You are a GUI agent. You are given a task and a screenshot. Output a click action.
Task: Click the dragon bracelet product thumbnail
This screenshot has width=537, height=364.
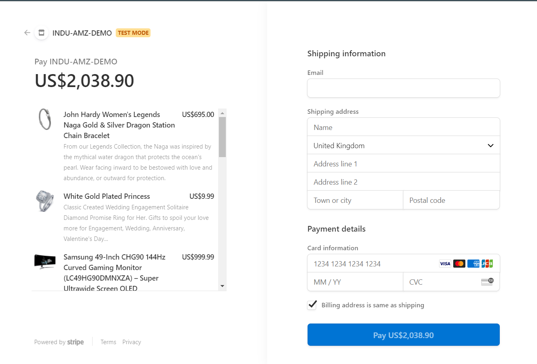tap(45, 119)
